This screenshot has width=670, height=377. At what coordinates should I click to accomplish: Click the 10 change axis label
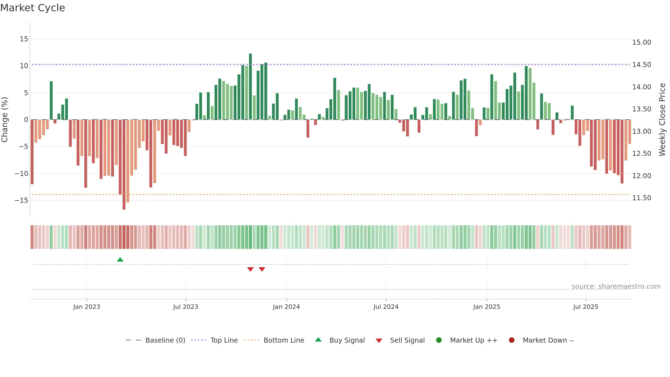pos(24,66)
